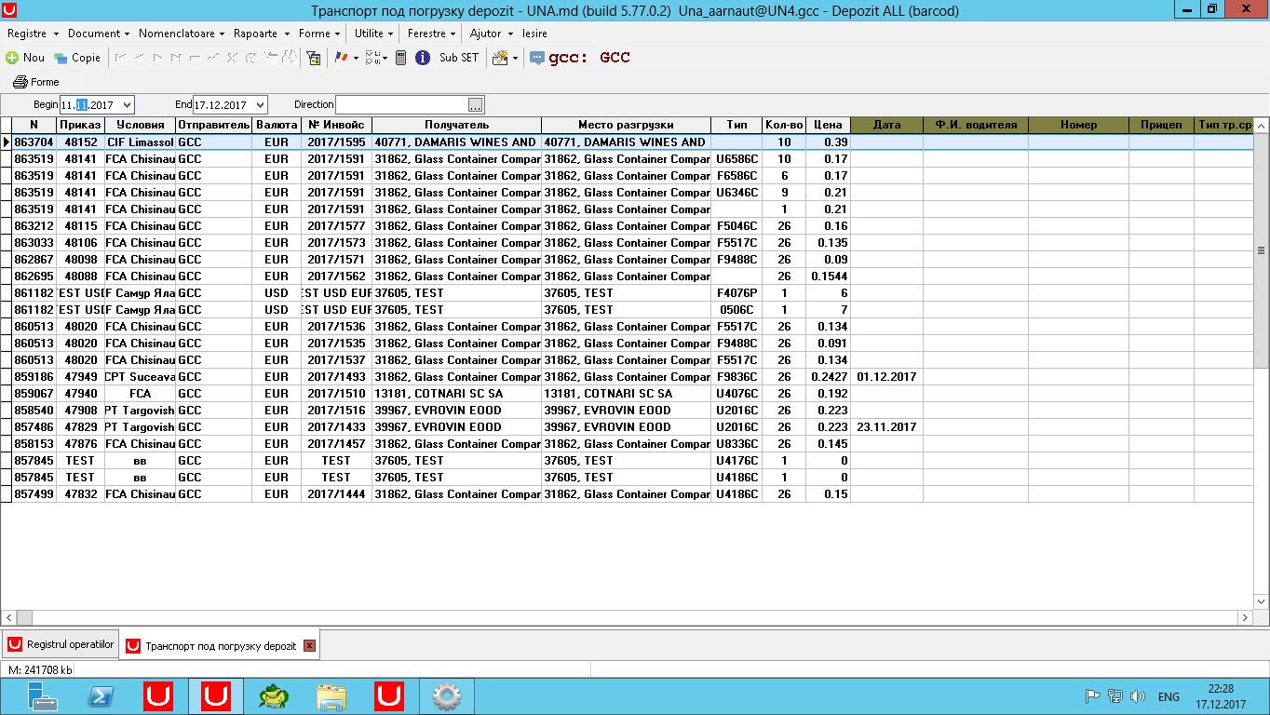Click the Copie duplicate icon
1270x715 pixels.
(x=61, y=58)
